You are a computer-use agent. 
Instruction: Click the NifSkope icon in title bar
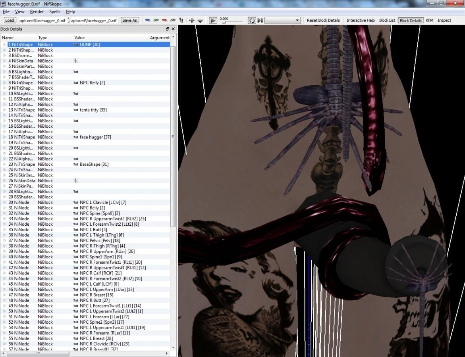pos(3,4)
